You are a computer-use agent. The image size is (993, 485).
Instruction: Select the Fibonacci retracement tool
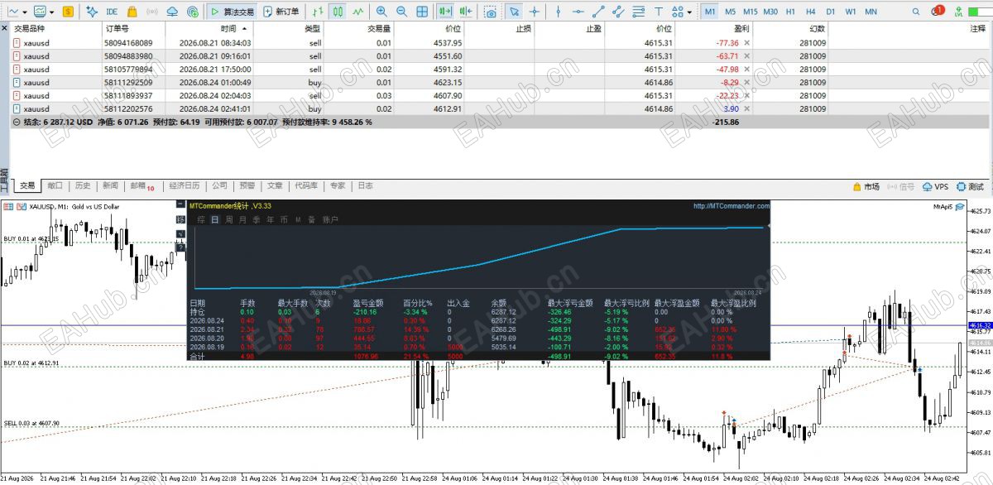[638, 12]
